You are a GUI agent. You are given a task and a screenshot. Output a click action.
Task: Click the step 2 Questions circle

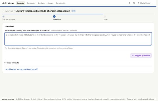tap(54, 16)
